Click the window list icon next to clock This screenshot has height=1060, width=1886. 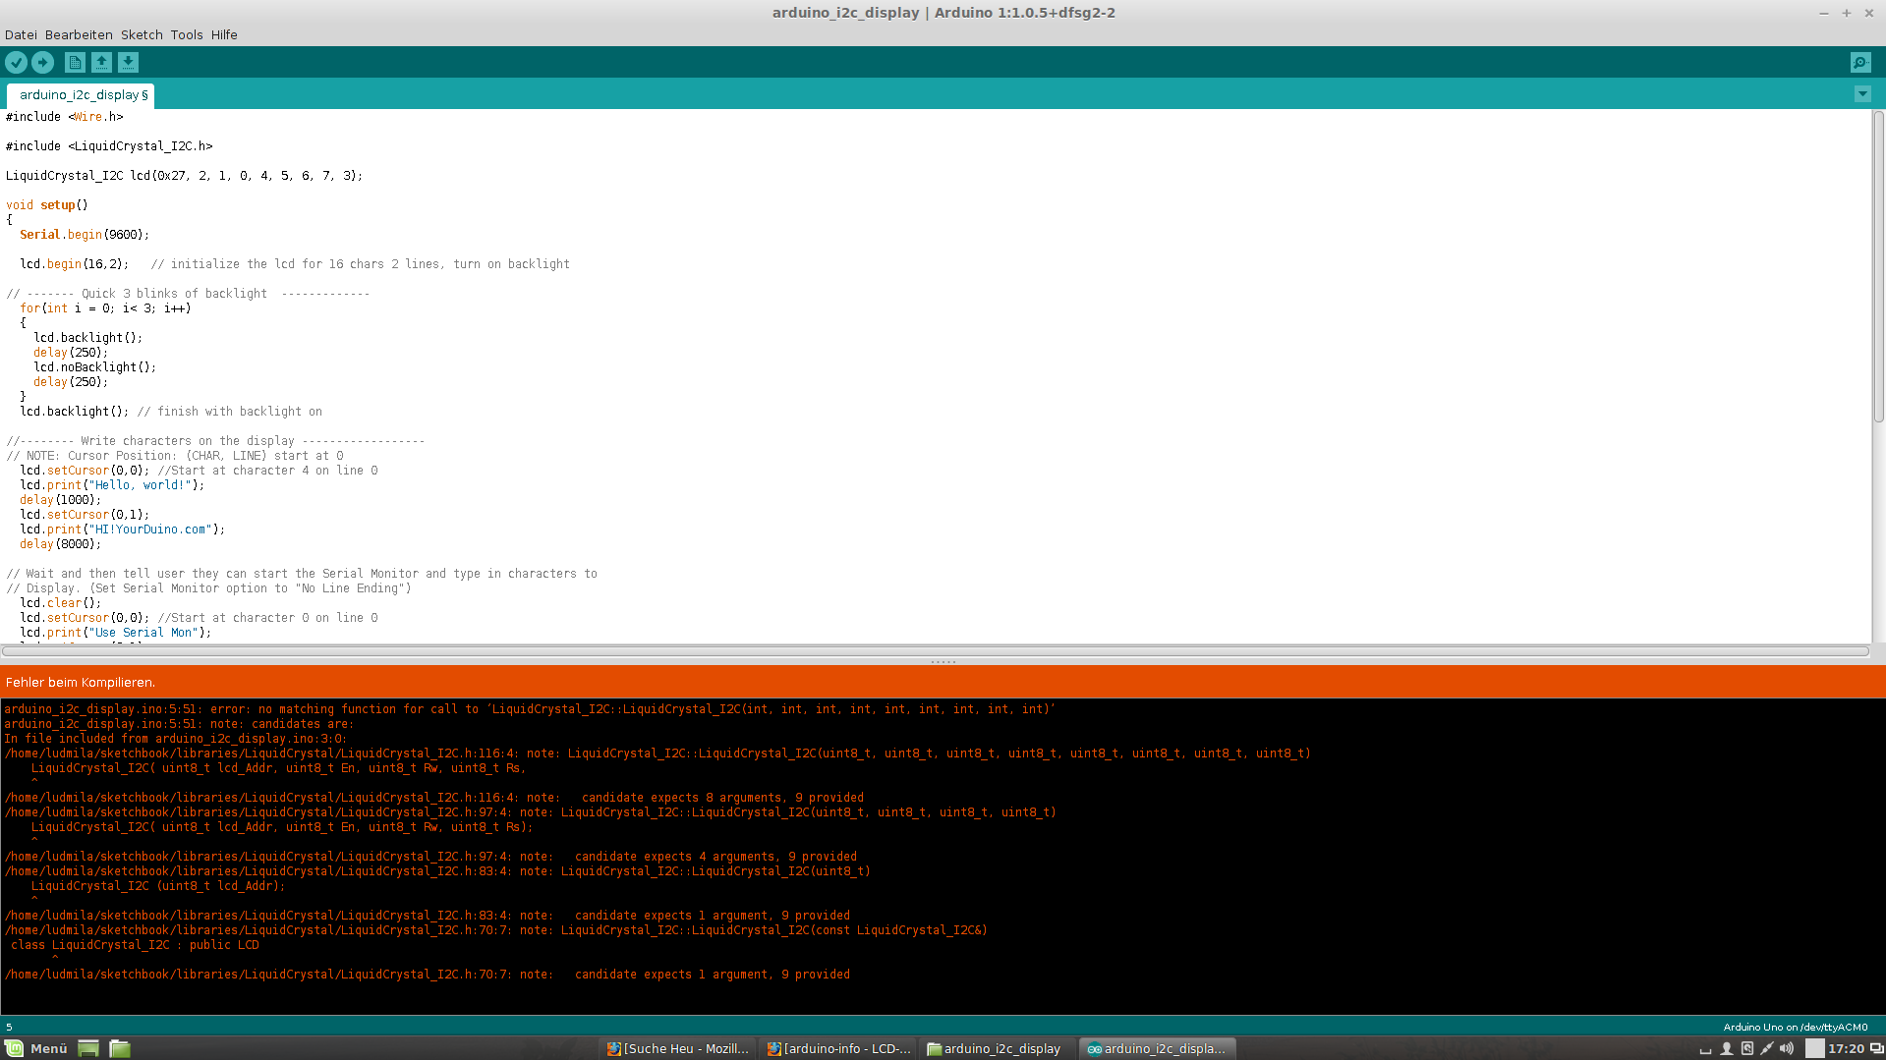[x=1876, y=1048]
